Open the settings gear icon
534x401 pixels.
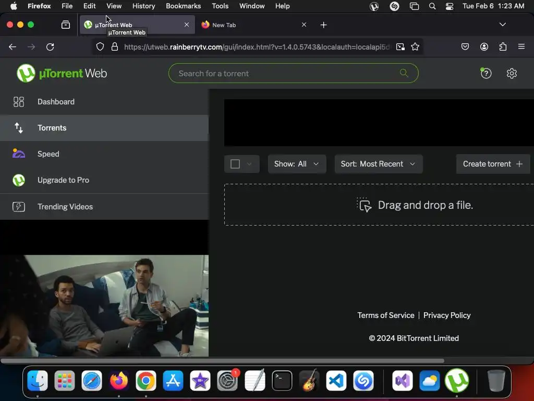[512, 73]
